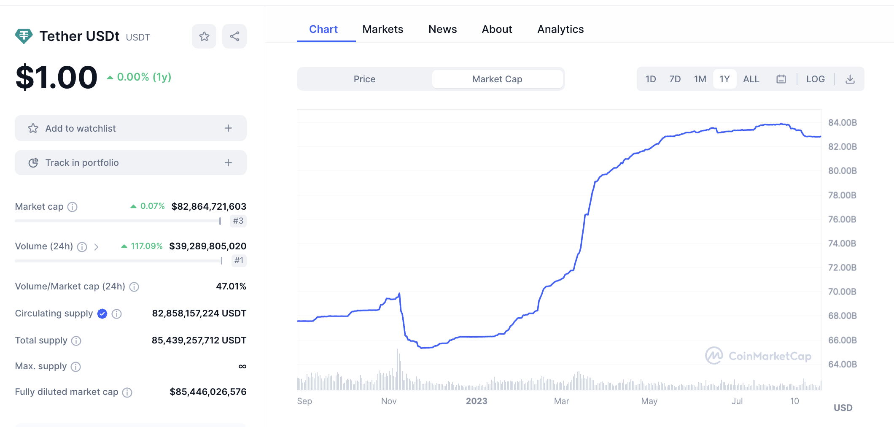Click the market cap rank slider bar
Viewport: 894px width, 427px height.
click(118, 221)
